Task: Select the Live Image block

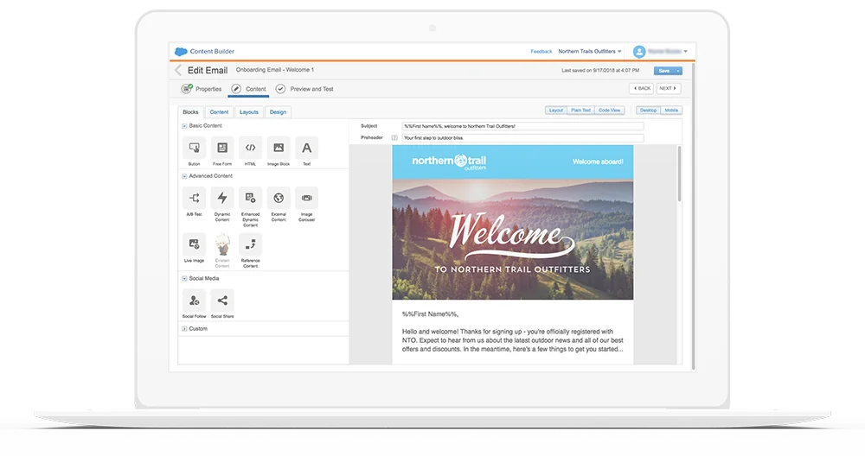Action: point(194,244)
